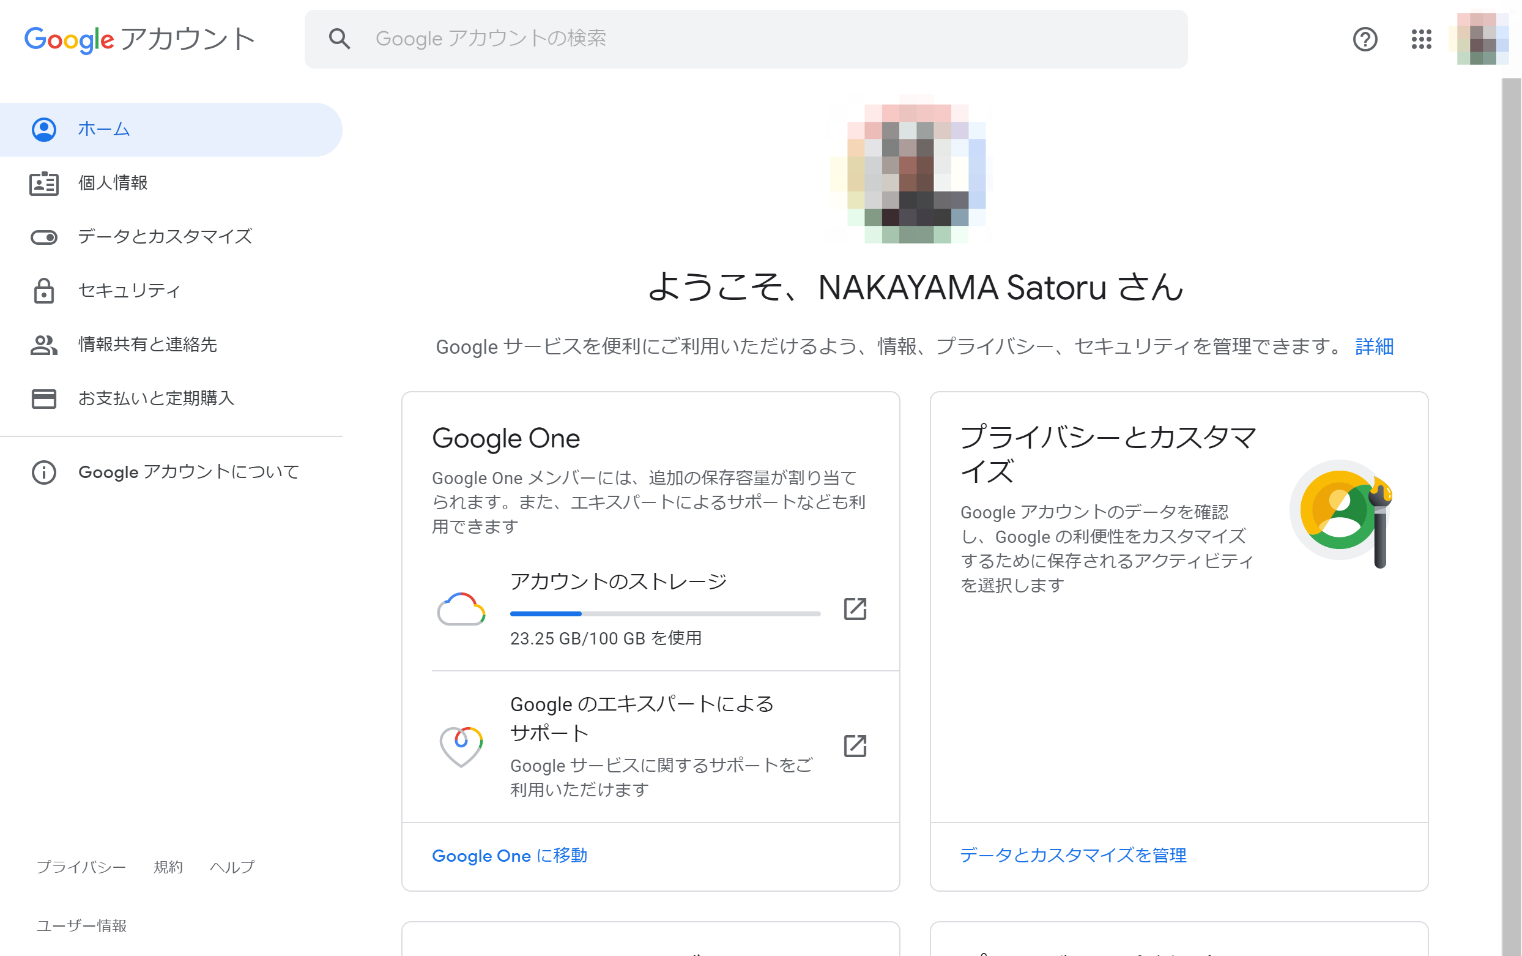Switch to 個人情報 section
1522x956 pixels.
pos(114,182)
